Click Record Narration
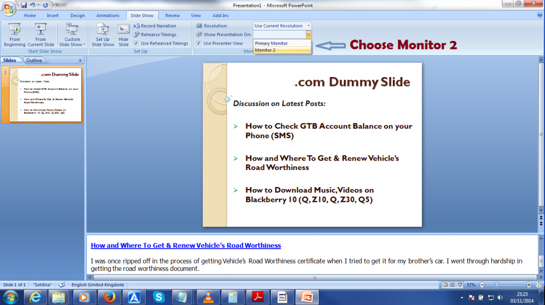The height and width of the screenshot is (305, 545). click(x=155, y=26)
